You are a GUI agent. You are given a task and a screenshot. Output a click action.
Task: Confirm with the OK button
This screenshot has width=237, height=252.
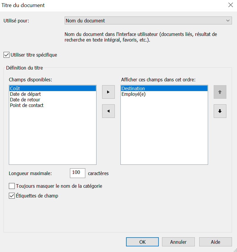143,242
